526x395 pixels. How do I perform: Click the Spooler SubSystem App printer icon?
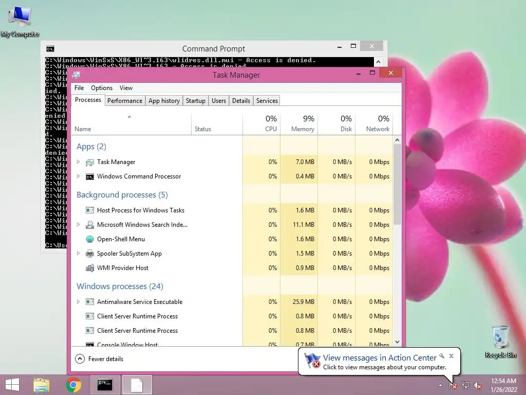coord(89,254)
